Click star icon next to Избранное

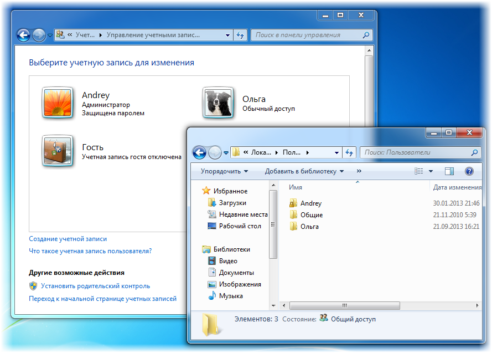pos(206,190)
